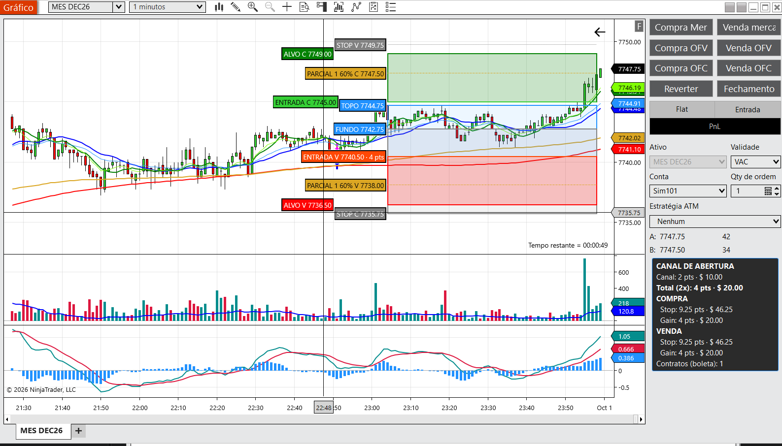Open the quantity calculator keypad icon
This screenshot has height=446, width=782.
click(768, 191)
